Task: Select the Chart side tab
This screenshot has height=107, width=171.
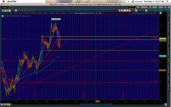Action: pyautogui.click(x=169, y=60)
